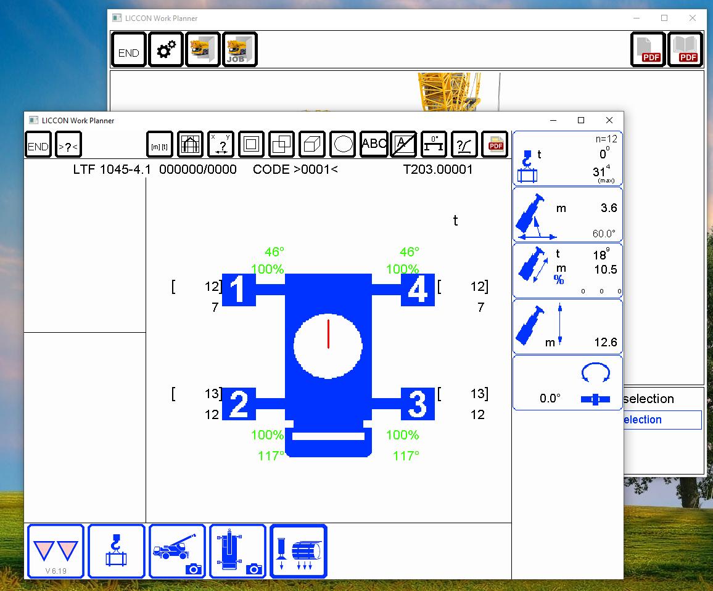Select the overlapping squares tool

281,144
